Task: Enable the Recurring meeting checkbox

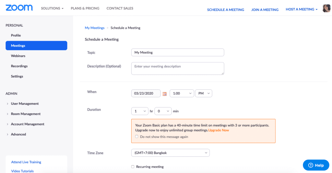Action: [133, 167]
